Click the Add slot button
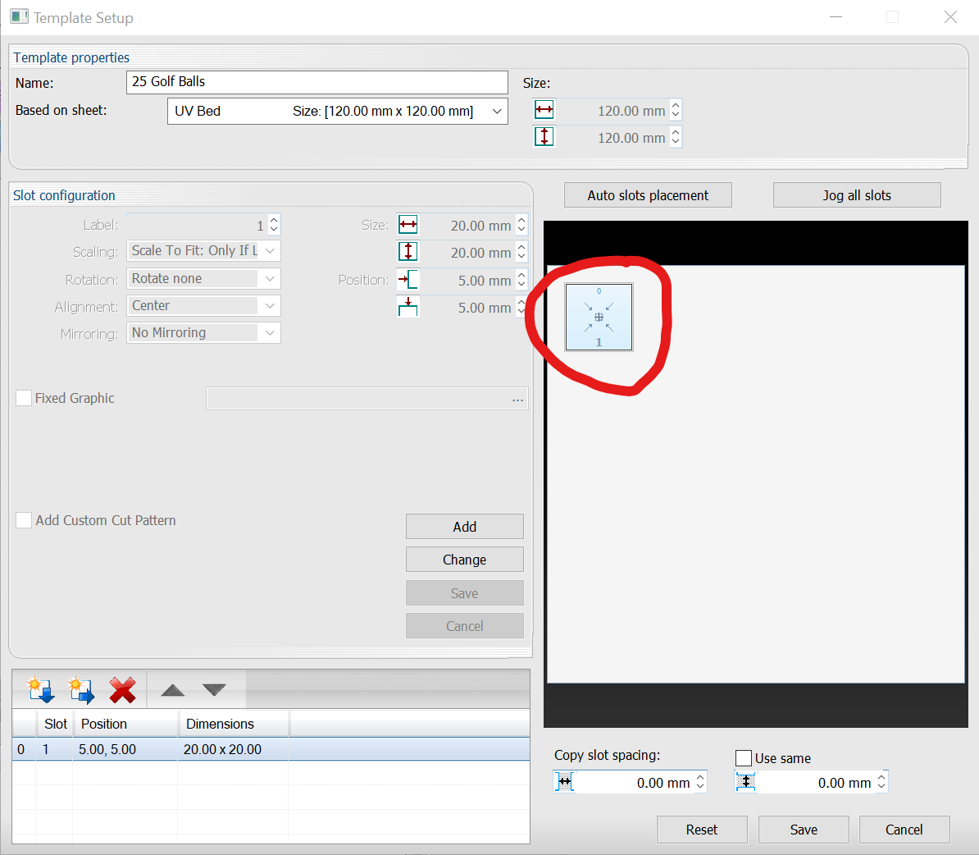The height and width of the screenshot is (855, 979). (x=465, y=526)
